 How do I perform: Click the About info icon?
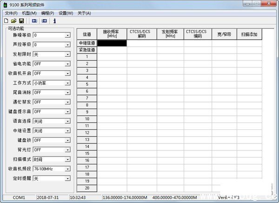coord(55,20)
